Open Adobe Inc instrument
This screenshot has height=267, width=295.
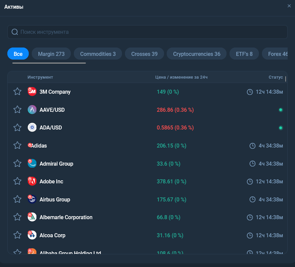click(51, 181)
